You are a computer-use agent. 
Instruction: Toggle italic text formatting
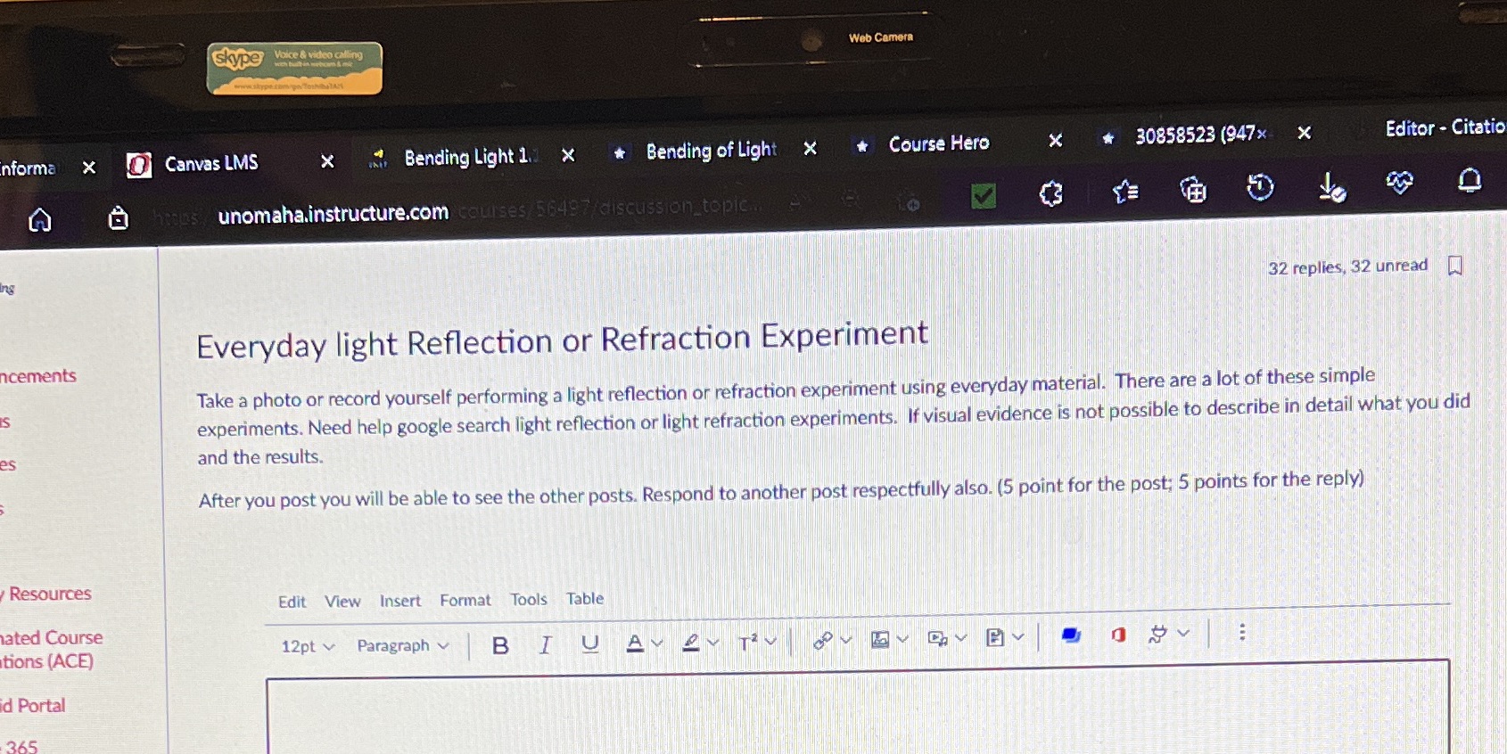545,644
